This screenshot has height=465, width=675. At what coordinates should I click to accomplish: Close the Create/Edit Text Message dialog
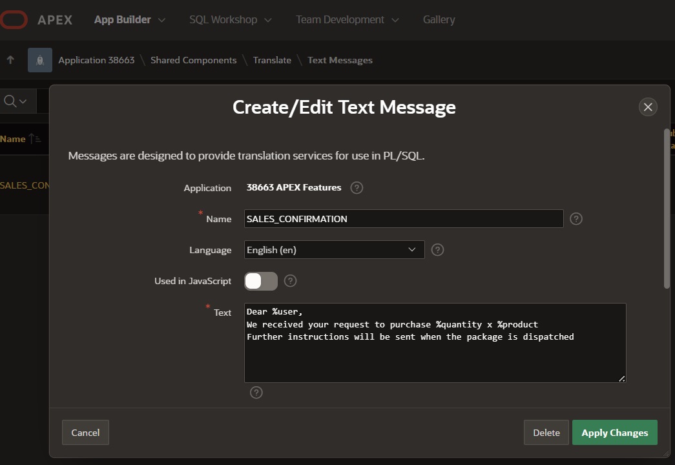(x=648, y=107)
